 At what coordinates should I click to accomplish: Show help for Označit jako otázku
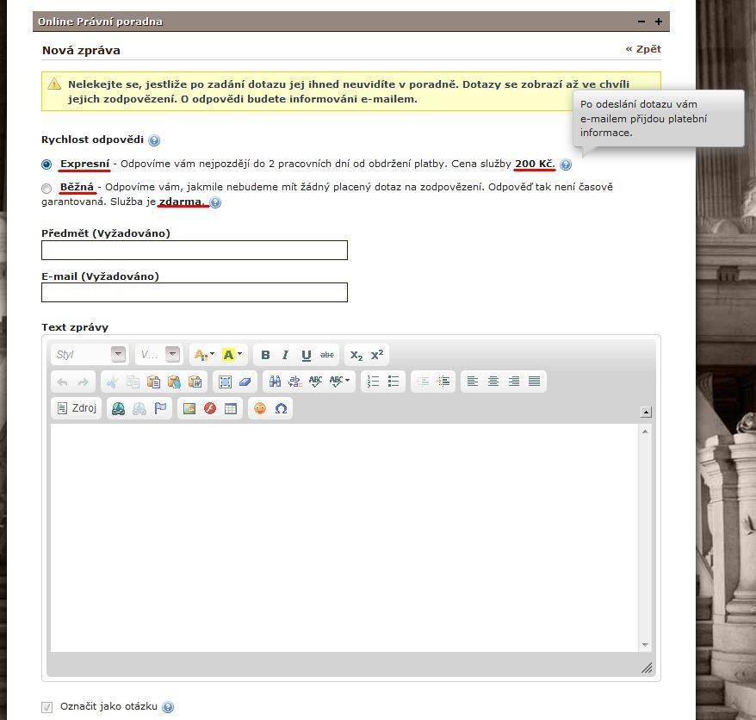click(168, 707)
